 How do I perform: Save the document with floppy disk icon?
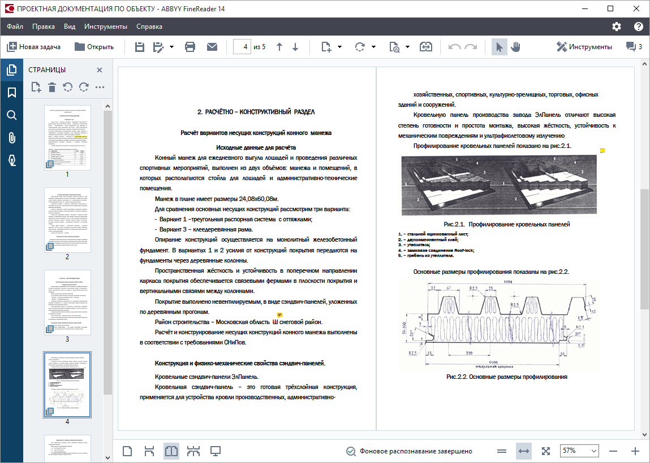(x=140, y=47)
